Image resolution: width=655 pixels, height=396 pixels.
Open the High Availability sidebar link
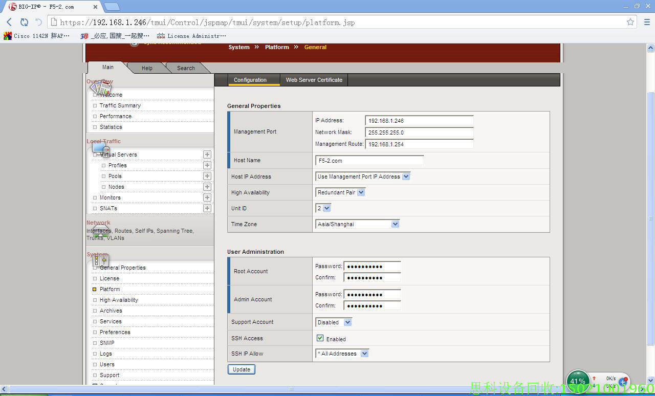(x=119, y=300)
